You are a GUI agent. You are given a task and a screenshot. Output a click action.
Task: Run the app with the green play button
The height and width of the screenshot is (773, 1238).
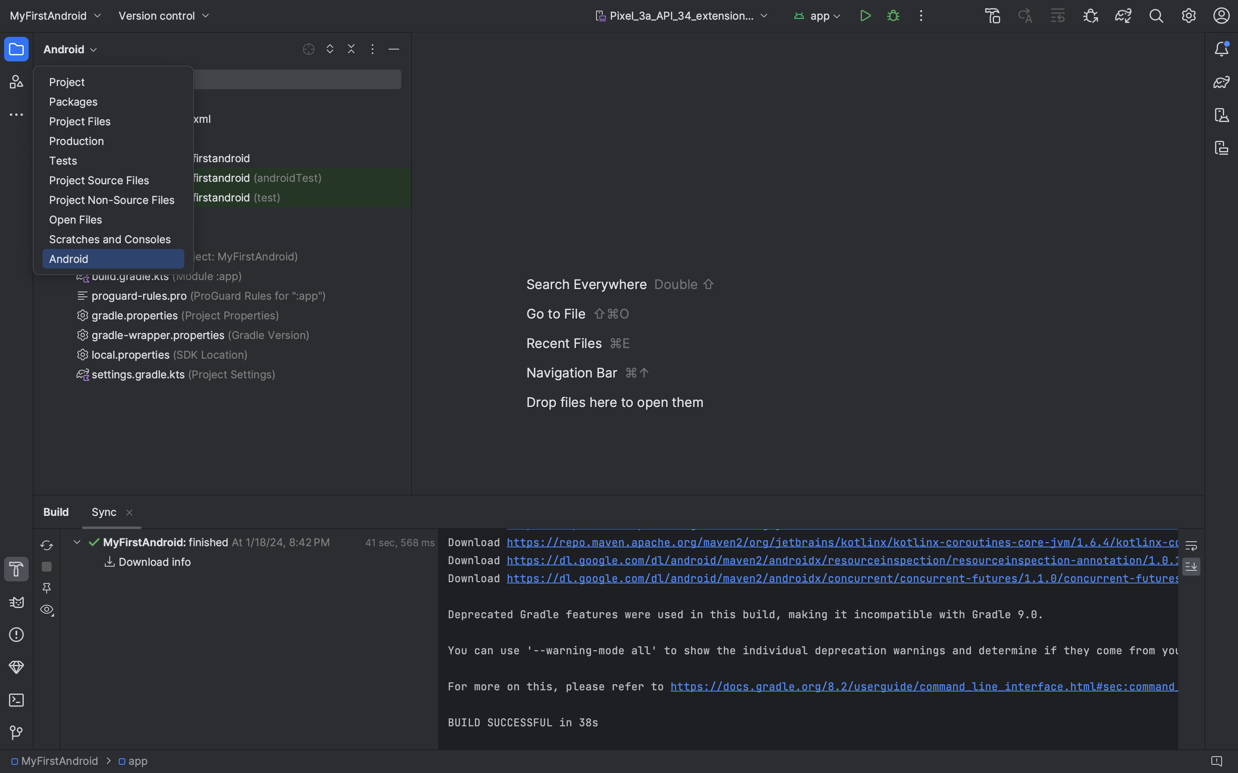865,16
